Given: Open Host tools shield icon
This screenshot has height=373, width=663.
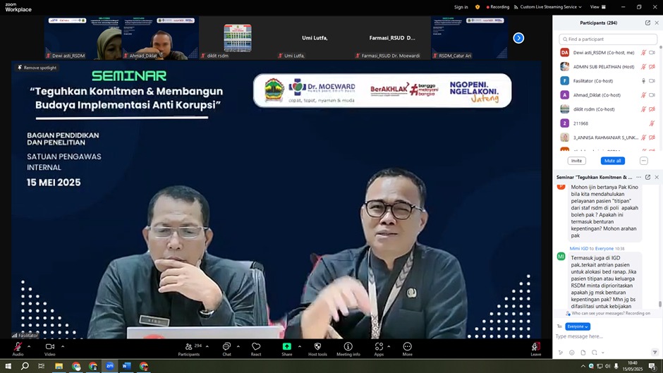Looking at the screenshot, I should coord(317,347).
